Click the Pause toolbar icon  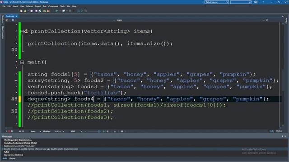70,11
